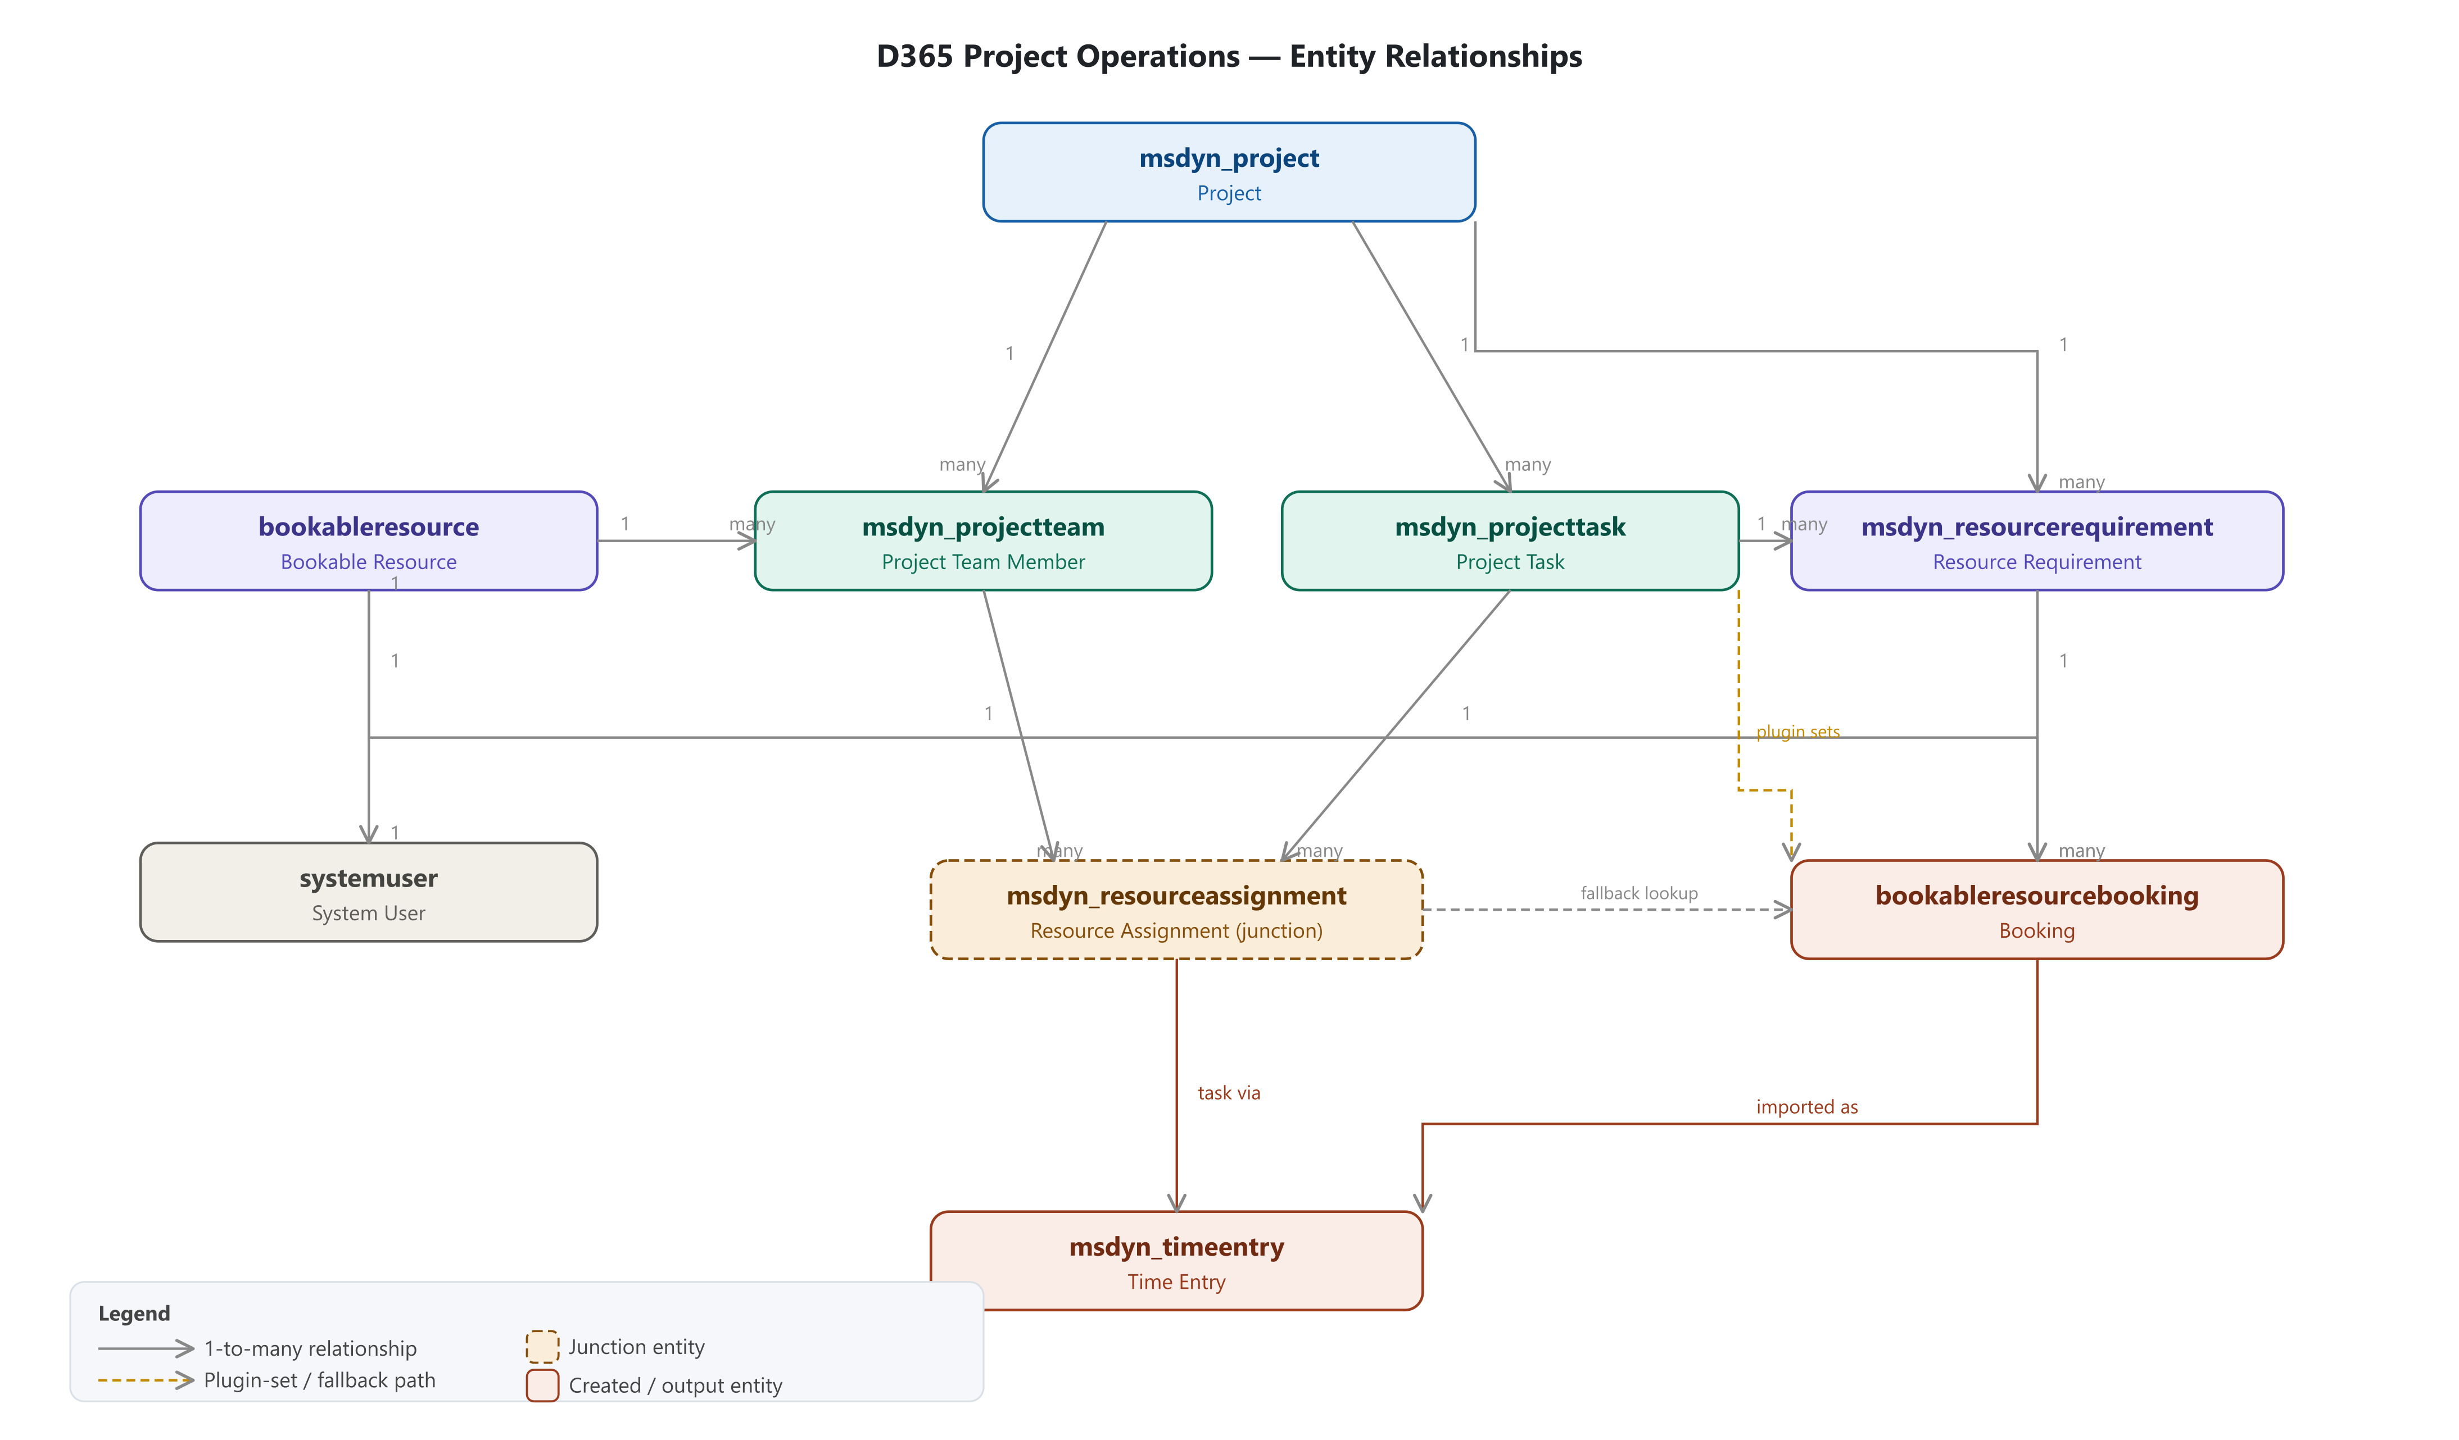Viewport: 2459px width, 1440px height.
Task: Click the 'fallback lookup' edge label
Action: tap(1638, 893)
